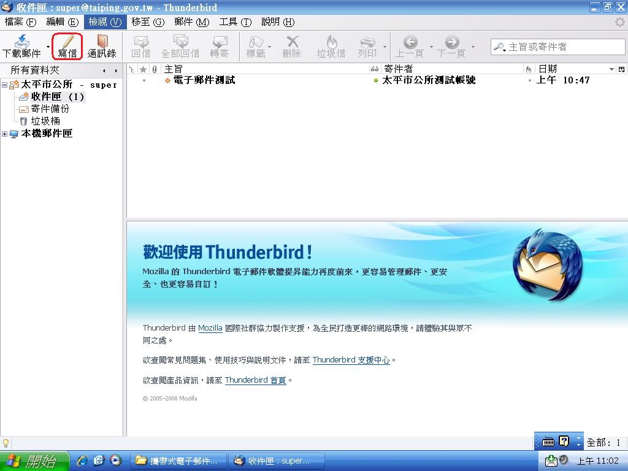The height and width of the screenshot is (471, 628).
Task: Click the 列印 print icon
Action: click(367, 46)
